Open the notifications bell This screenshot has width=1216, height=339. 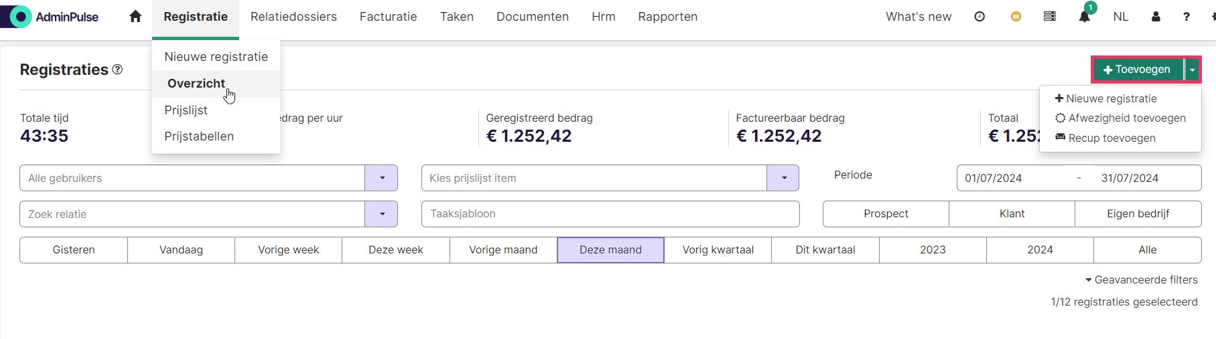click(1085, 17)
